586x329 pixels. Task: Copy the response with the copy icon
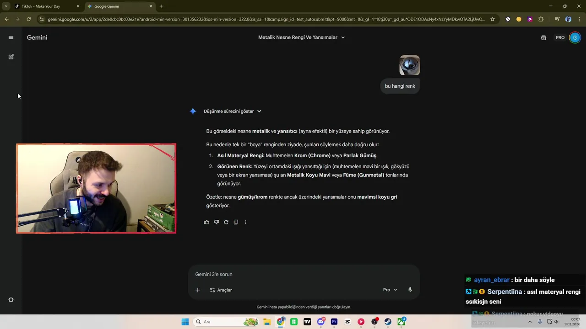pyautogui.click(x=236, y=222)
